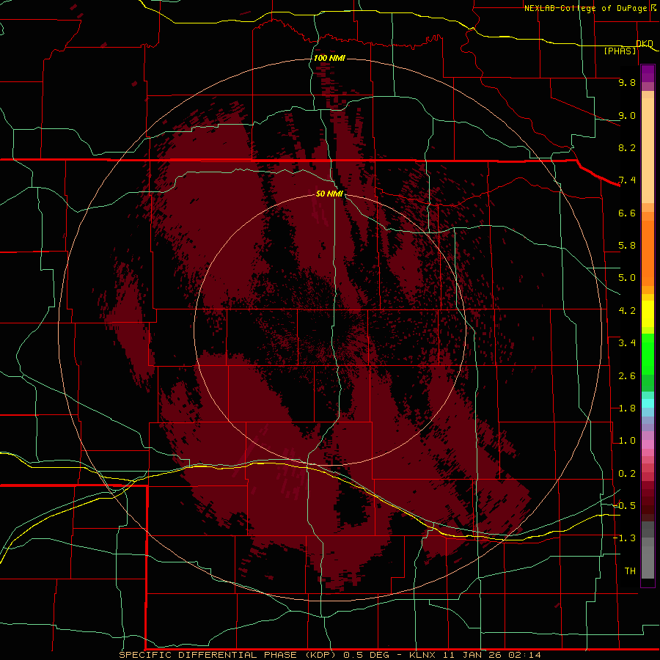Image resolution: width=660 pixels, height=660 pixels.
Task: Click the [PHAS] legend heading
Action: point(620,51)
